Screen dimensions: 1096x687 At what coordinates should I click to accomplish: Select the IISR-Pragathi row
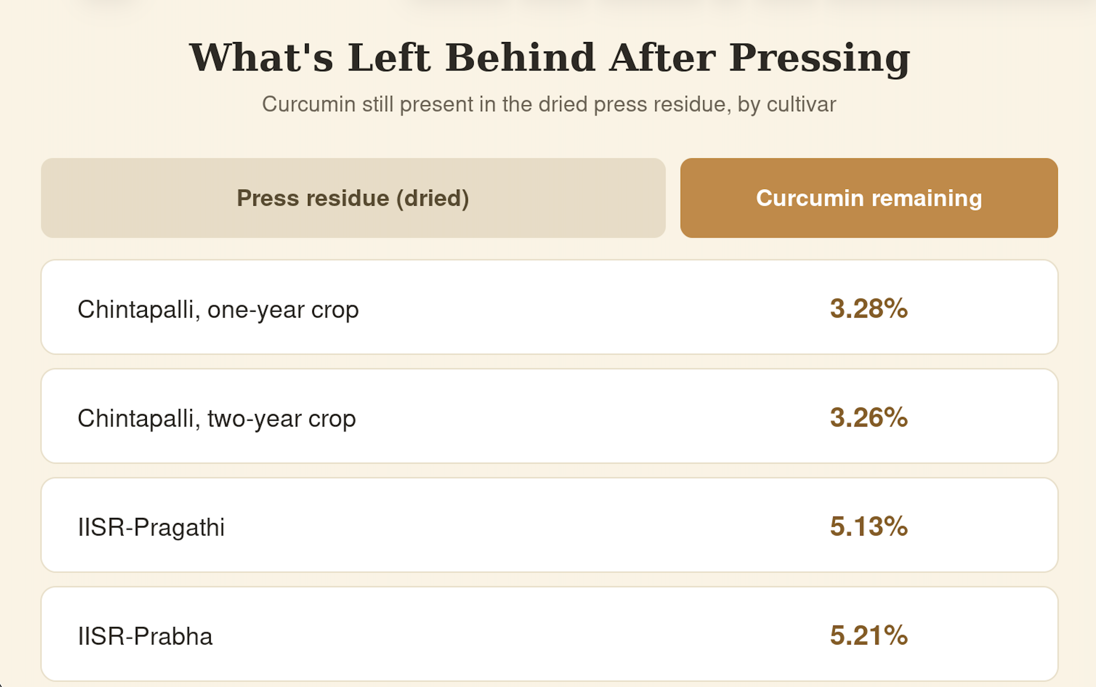coord(550,525)
